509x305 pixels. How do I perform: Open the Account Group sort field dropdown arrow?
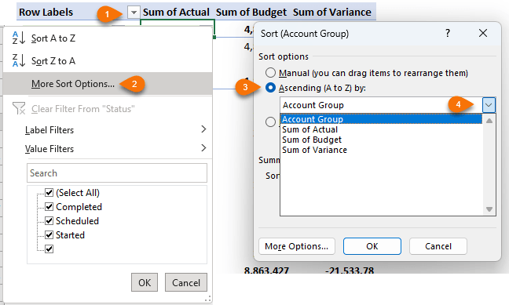pos(489,105)
